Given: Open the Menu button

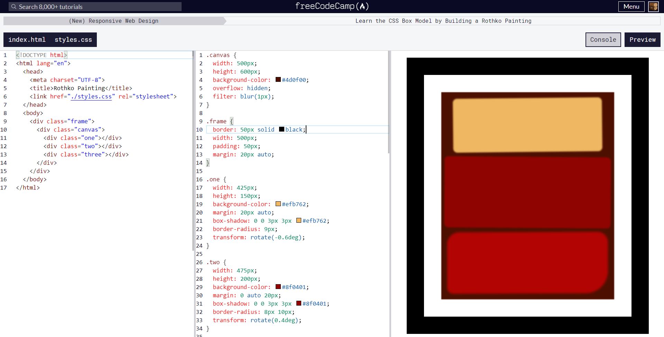Looking at the screenshot, I should [631, 7].
